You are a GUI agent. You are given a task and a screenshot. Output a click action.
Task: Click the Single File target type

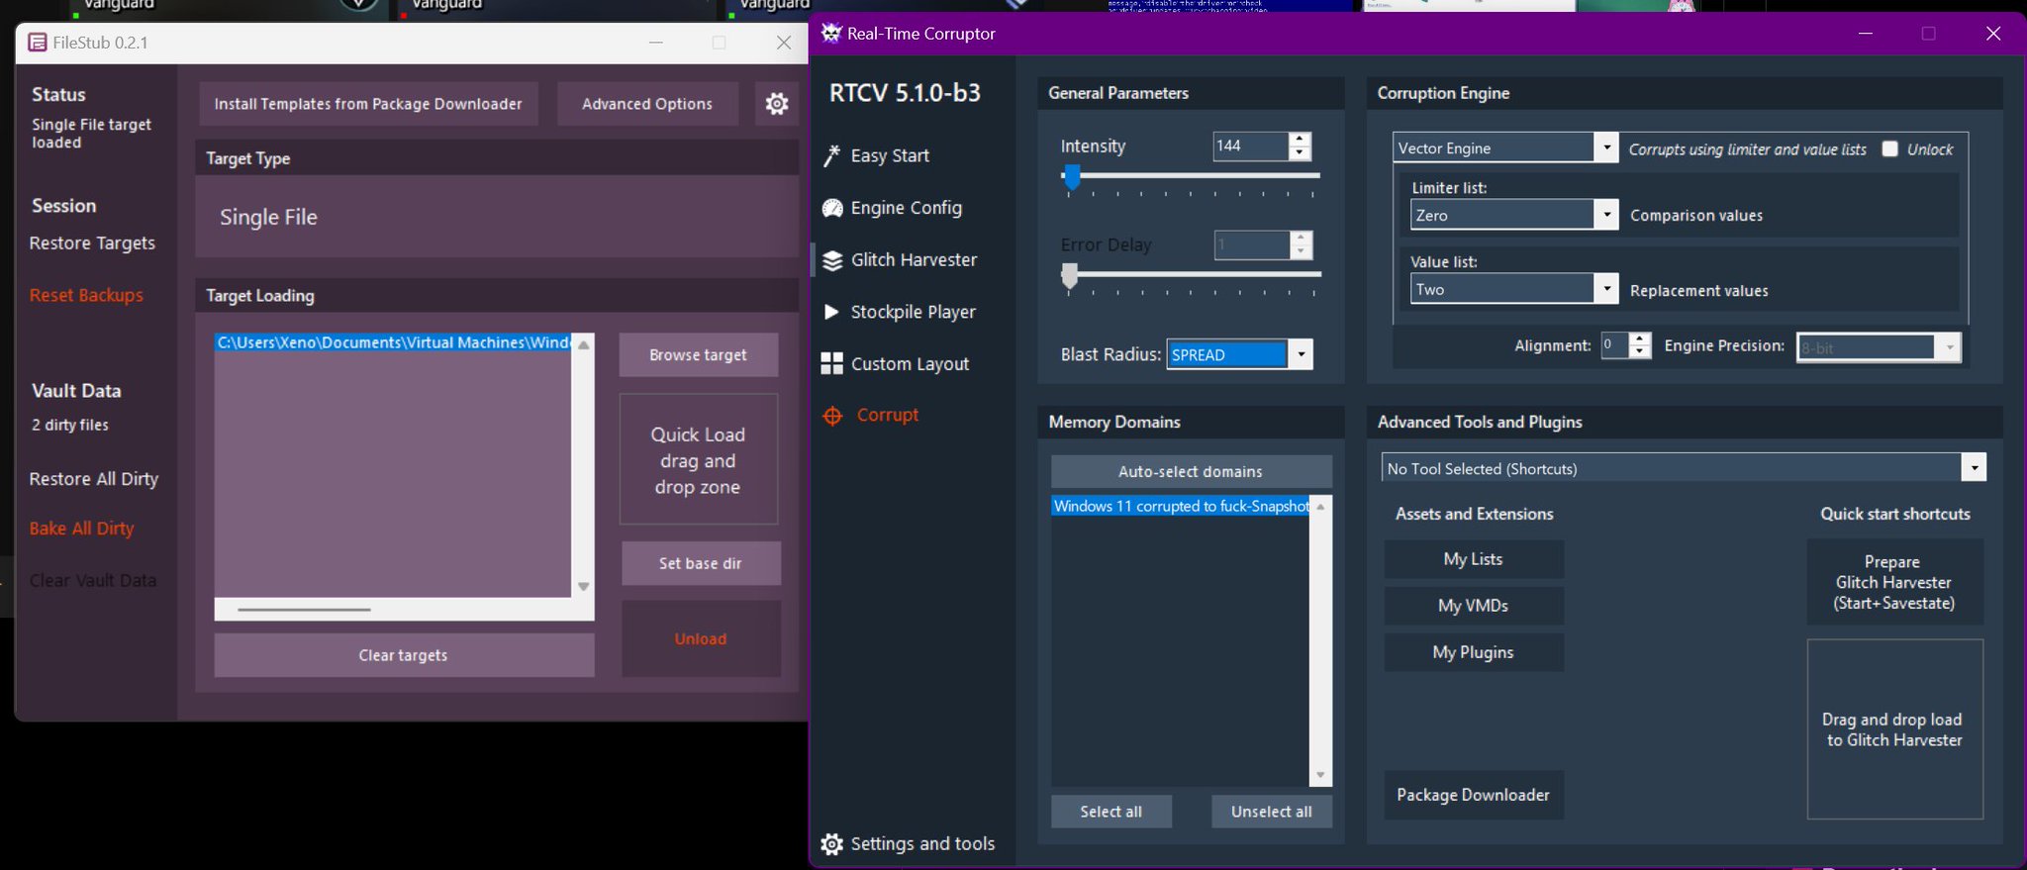[268, 217]
